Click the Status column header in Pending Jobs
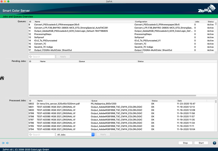Screen dimensions: 218x151 176,61
